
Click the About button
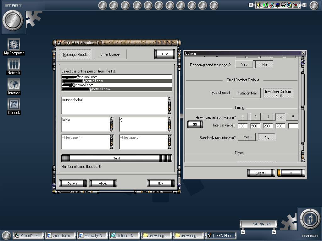[x=103, y=183]
